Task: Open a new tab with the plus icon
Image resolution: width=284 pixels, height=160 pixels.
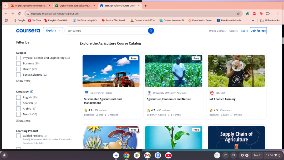Action: coord(145,6)
